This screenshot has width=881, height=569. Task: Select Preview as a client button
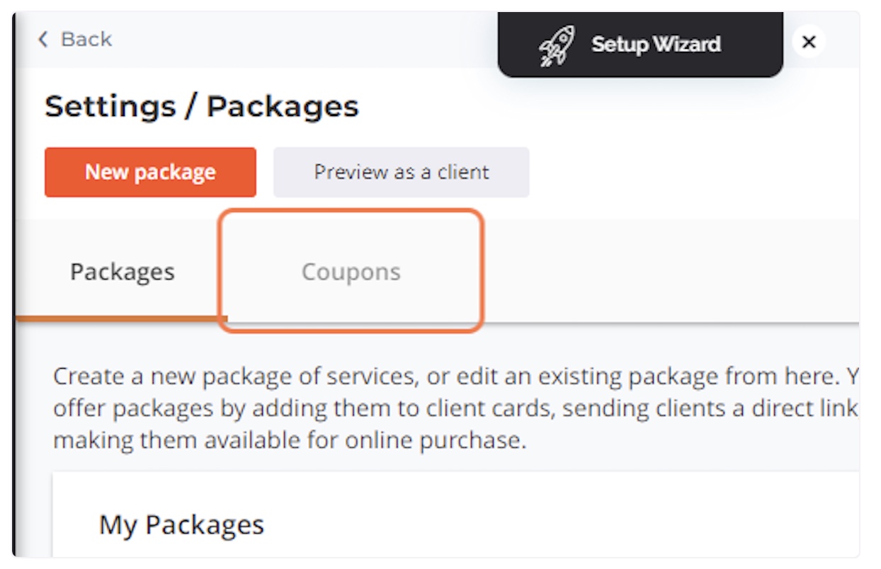point(402,172)
